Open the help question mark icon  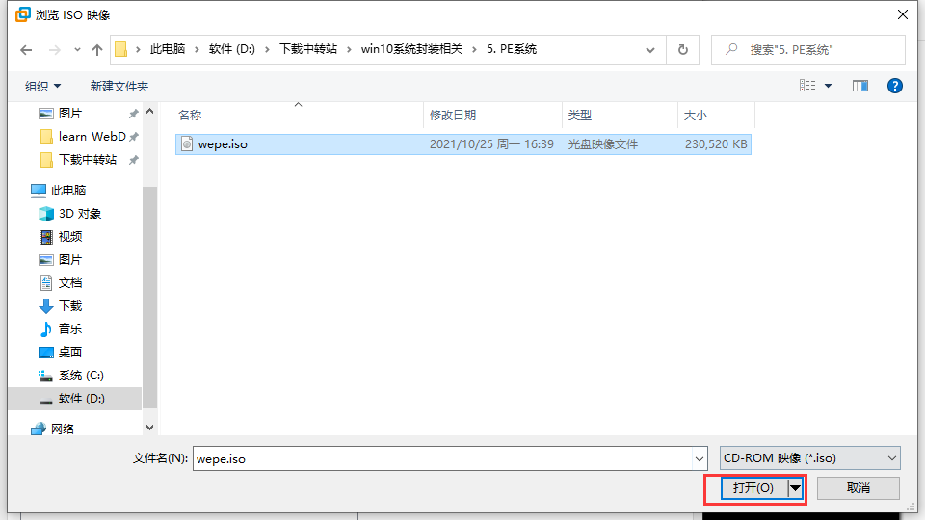pos(894,86)
